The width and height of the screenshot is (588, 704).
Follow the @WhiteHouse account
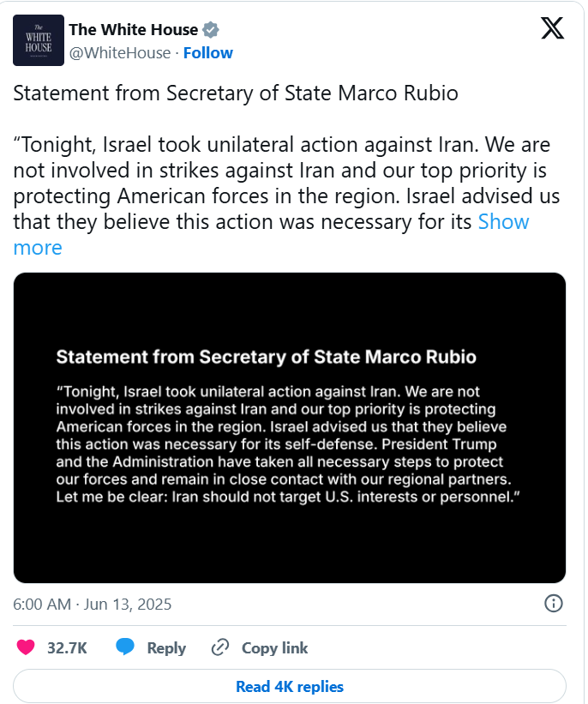(207, 53)
